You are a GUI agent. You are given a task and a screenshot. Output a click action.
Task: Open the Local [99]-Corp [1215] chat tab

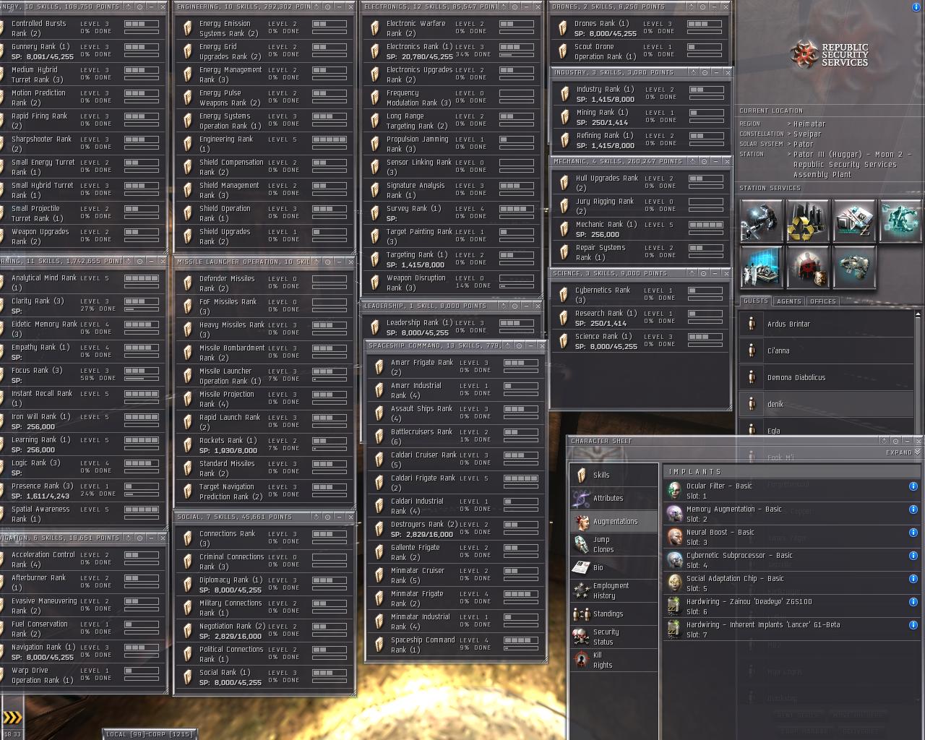(x=150, y=734)
